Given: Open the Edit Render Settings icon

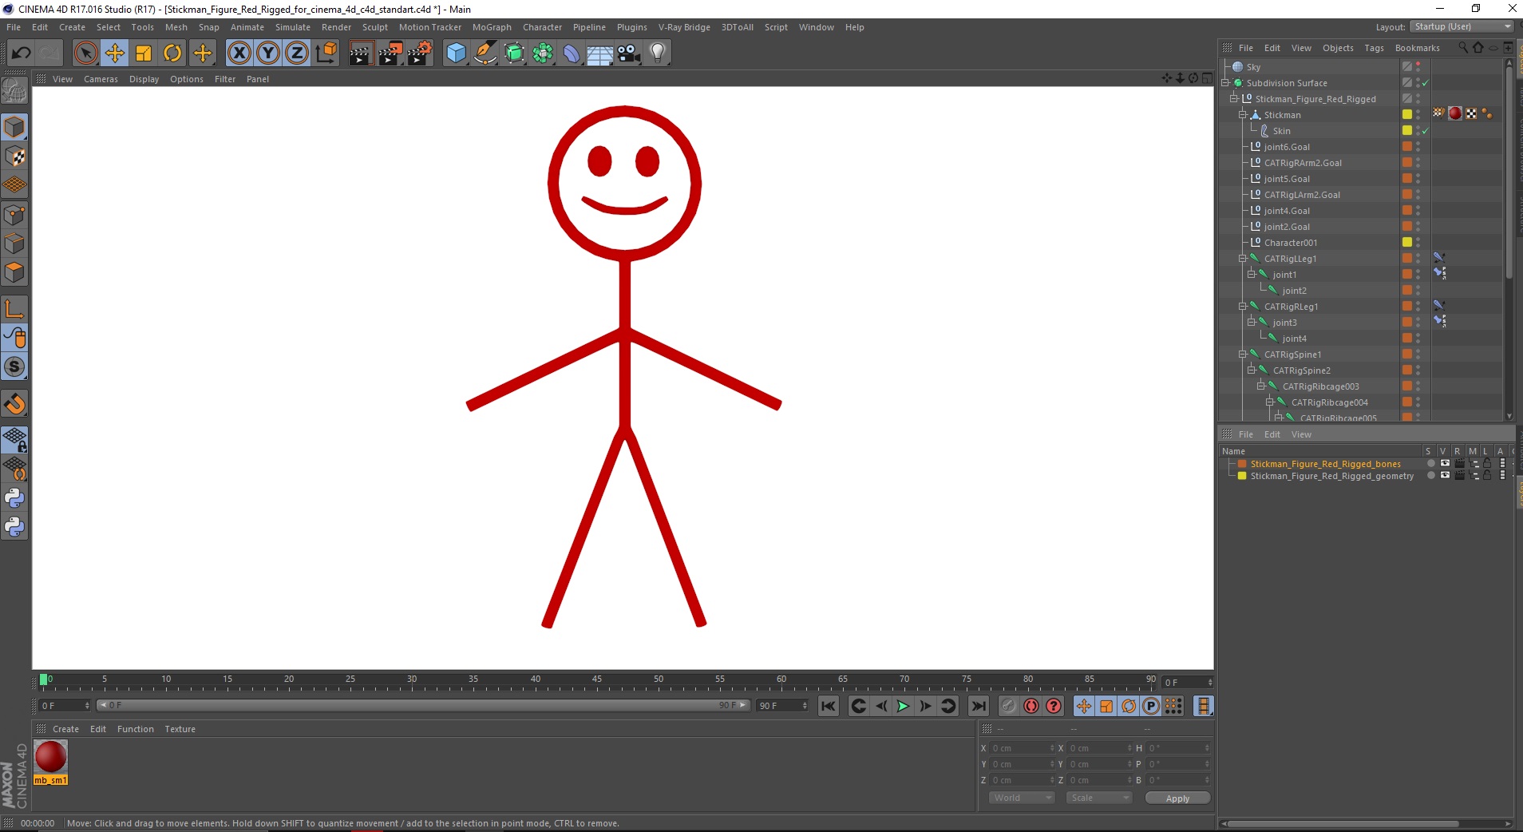Looking at the screenshot, I should click(x=420, y=53).
